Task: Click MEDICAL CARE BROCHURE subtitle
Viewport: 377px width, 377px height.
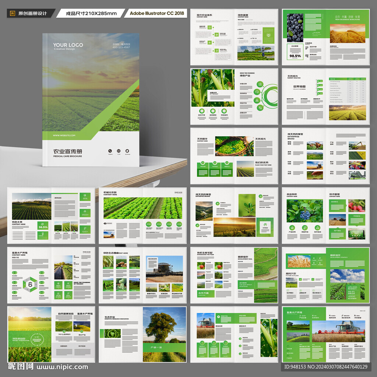Action: tap(68, 156)
